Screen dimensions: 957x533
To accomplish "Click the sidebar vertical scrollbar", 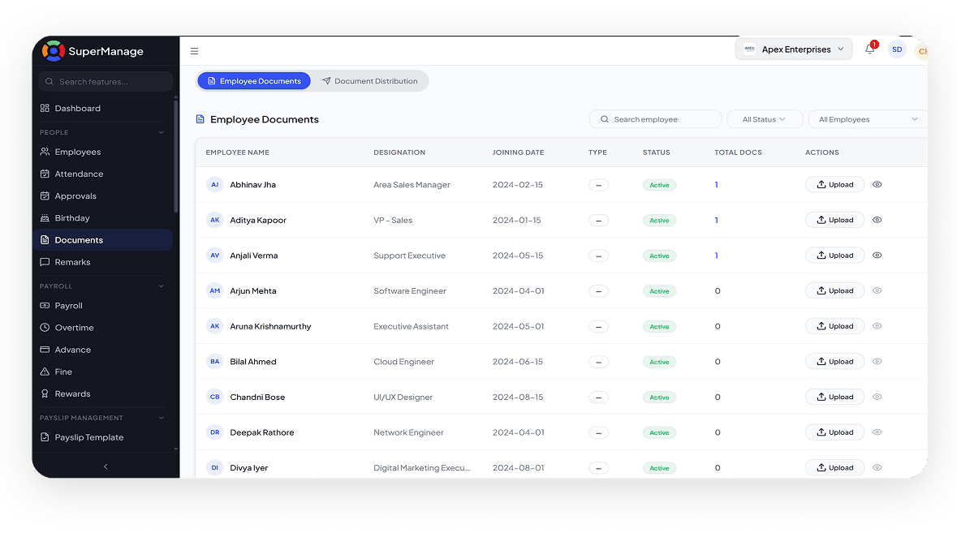I will point(176,156).
